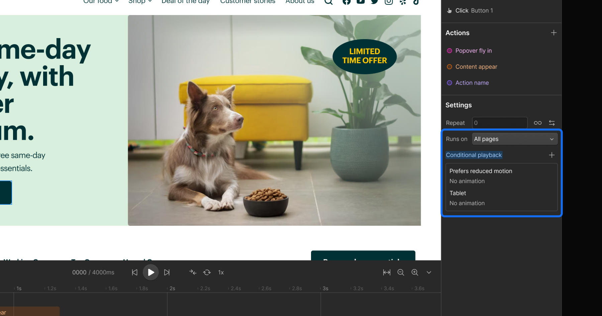Click the Conditional playback label
Viewport: 602px width, 316px height.
(x=474, y=155)
